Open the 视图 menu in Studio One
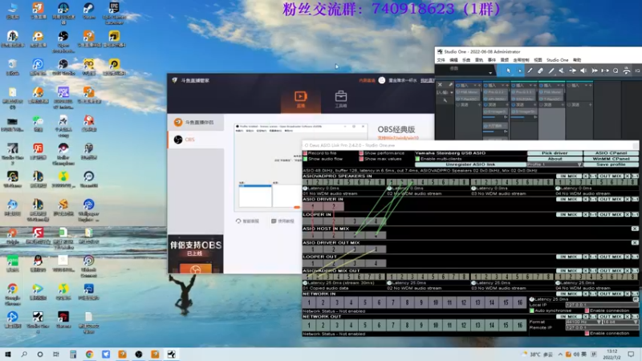 tap(538, 60)
